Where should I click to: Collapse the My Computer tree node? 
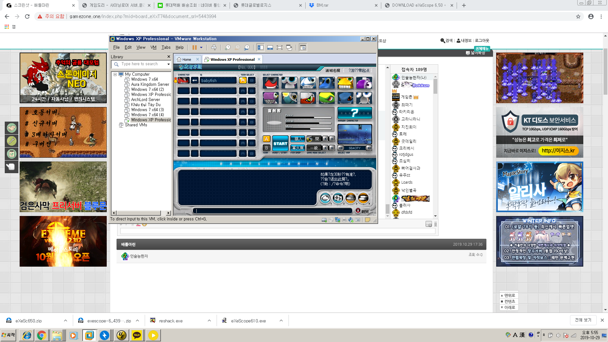click(x=115, y=74)
